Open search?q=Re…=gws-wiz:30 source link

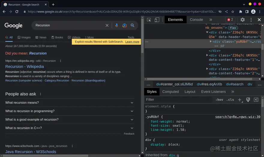(238, 117)
